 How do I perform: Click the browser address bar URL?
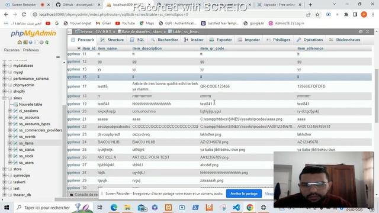click(x=114, y=14)
